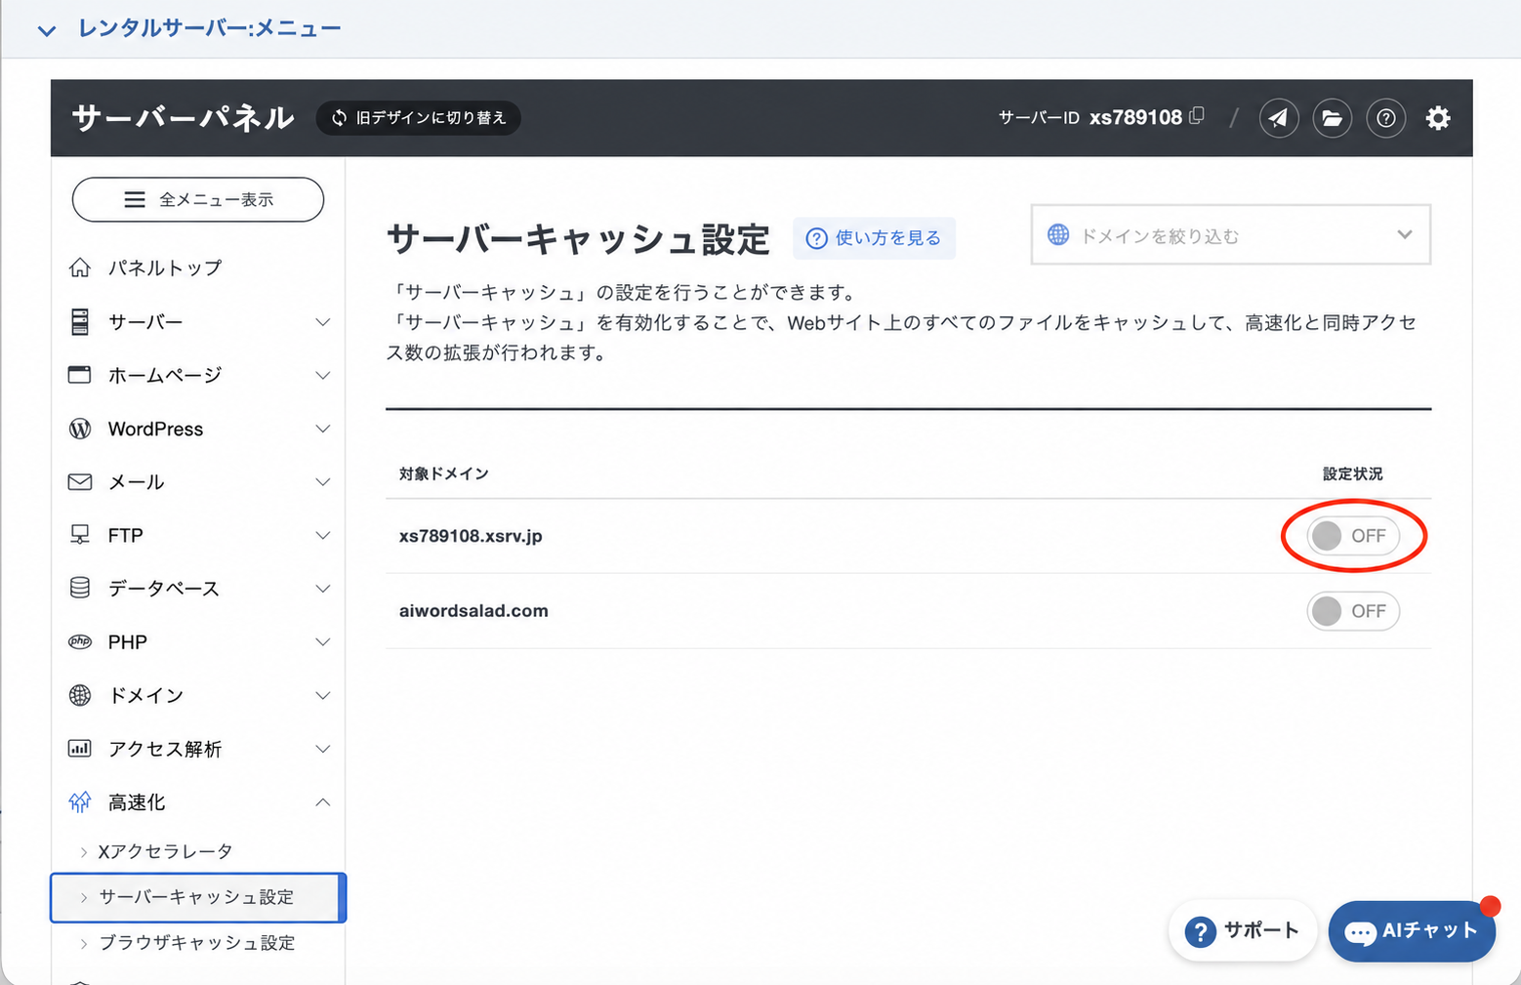The height and width of the screenshot is (985, 1521).
Task: Click the domain globe icon in sidebar
Action: click(80, 695)
